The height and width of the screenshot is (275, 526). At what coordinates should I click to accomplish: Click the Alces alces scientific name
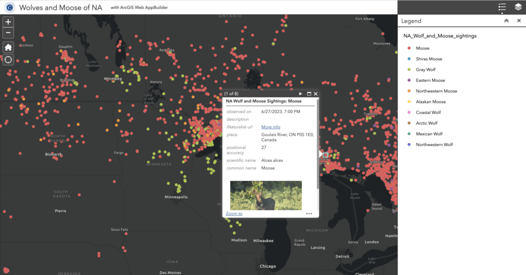[272, 161]
